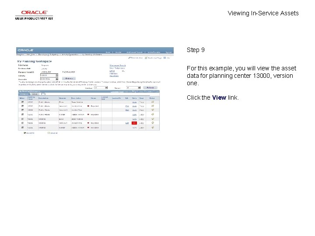Open Planning and Budgeting breadcrumb

point(48,55)
